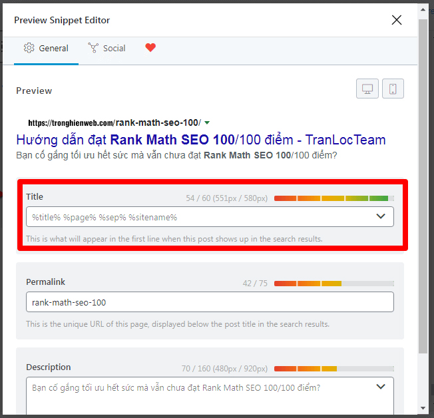Click the '42 / 75' permalink counter
The height and width of the screenshot is (418, 434).
point(255,284)
